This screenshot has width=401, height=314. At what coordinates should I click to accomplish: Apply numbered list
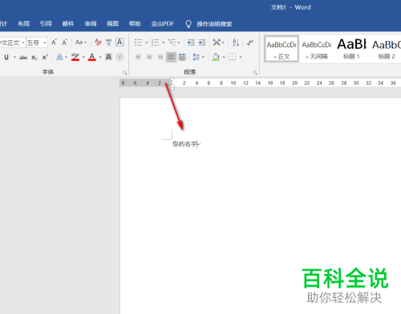click(x=156, y=42)
